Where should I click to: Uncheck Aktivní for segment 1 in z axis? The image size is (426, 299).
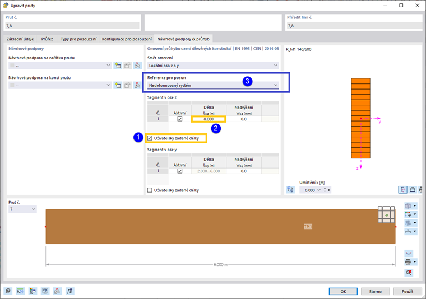[x=179, y=119]
